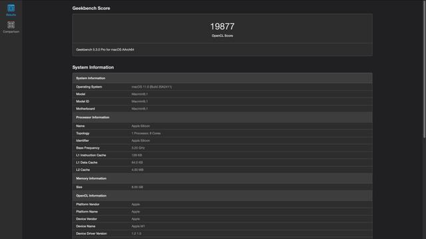Image resolution: width=426 pixels, height=239 pixels.
Task: Click the 'Motherboard' row label
Action: 85,109
